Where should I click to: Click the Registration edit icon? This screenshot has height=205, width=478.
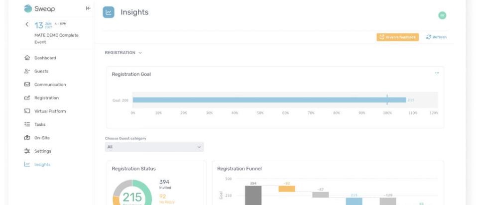point(27,98)
